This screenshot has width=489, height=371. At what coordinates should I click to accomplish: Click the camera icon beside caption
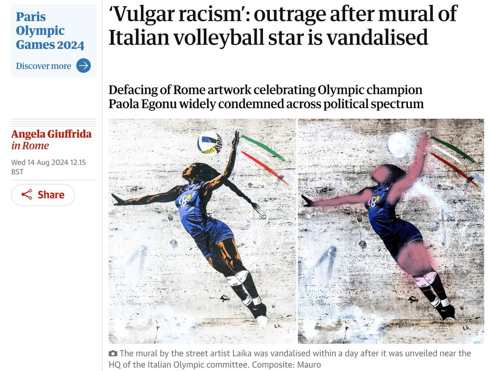[113, 353]
